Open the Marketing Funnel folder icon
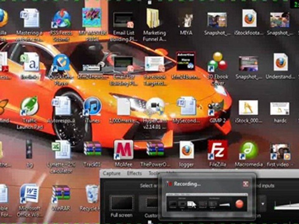The width and height of the screenshot is (299, 224). click(153, 18)
